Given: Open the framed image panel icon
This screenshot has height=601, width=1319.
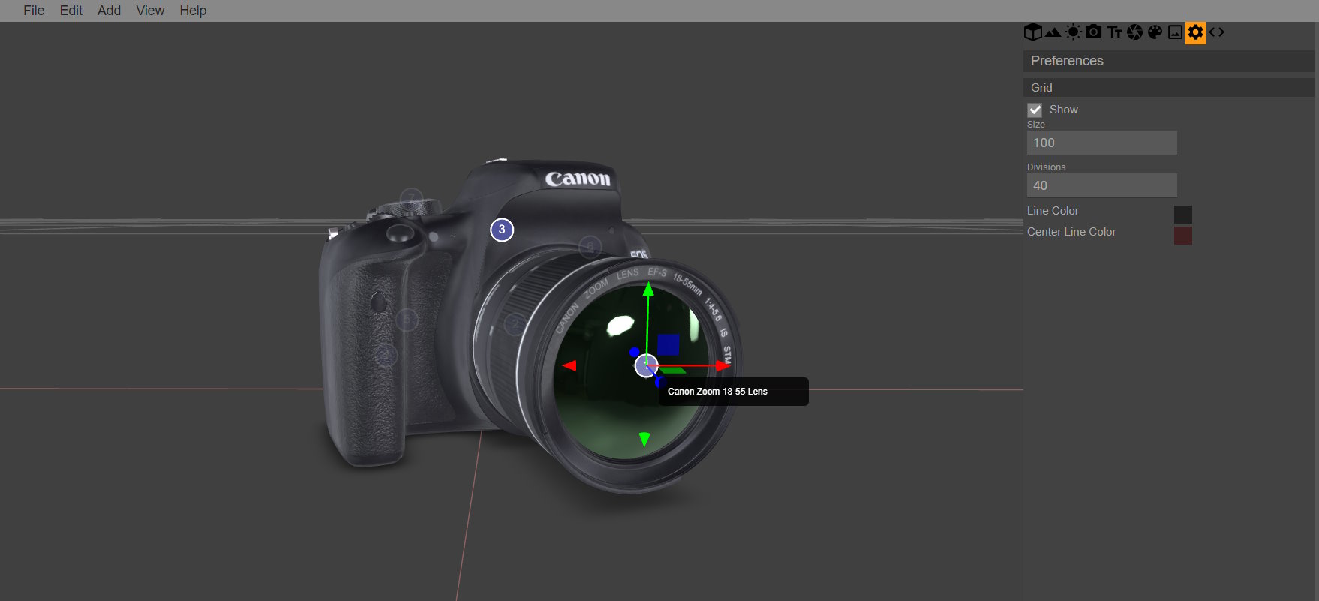Looking at the screenshot, I should (1175, 32).
